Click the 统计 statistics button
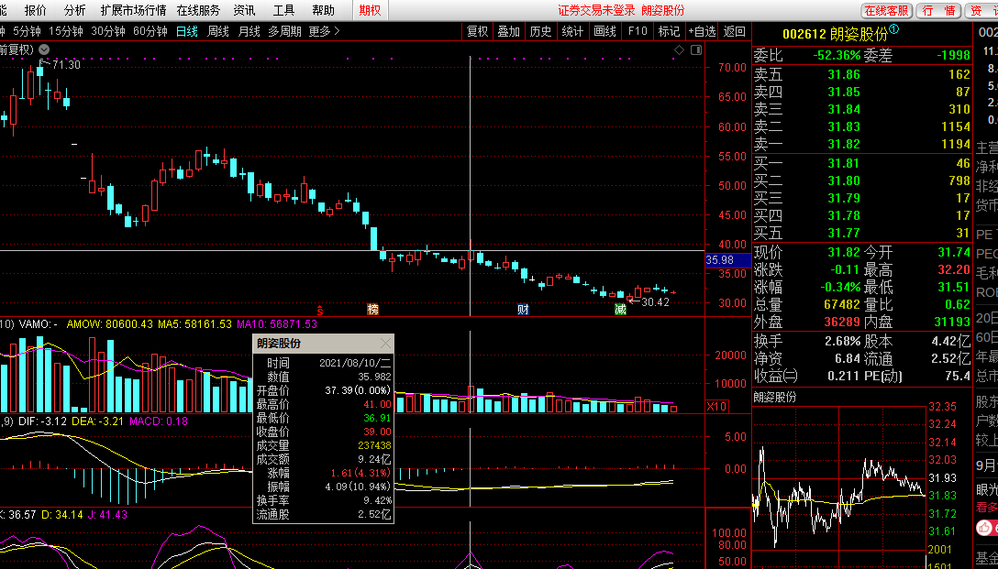Image resolution: width=998 pixels, height=569 pixels. [x=572, y=31]
